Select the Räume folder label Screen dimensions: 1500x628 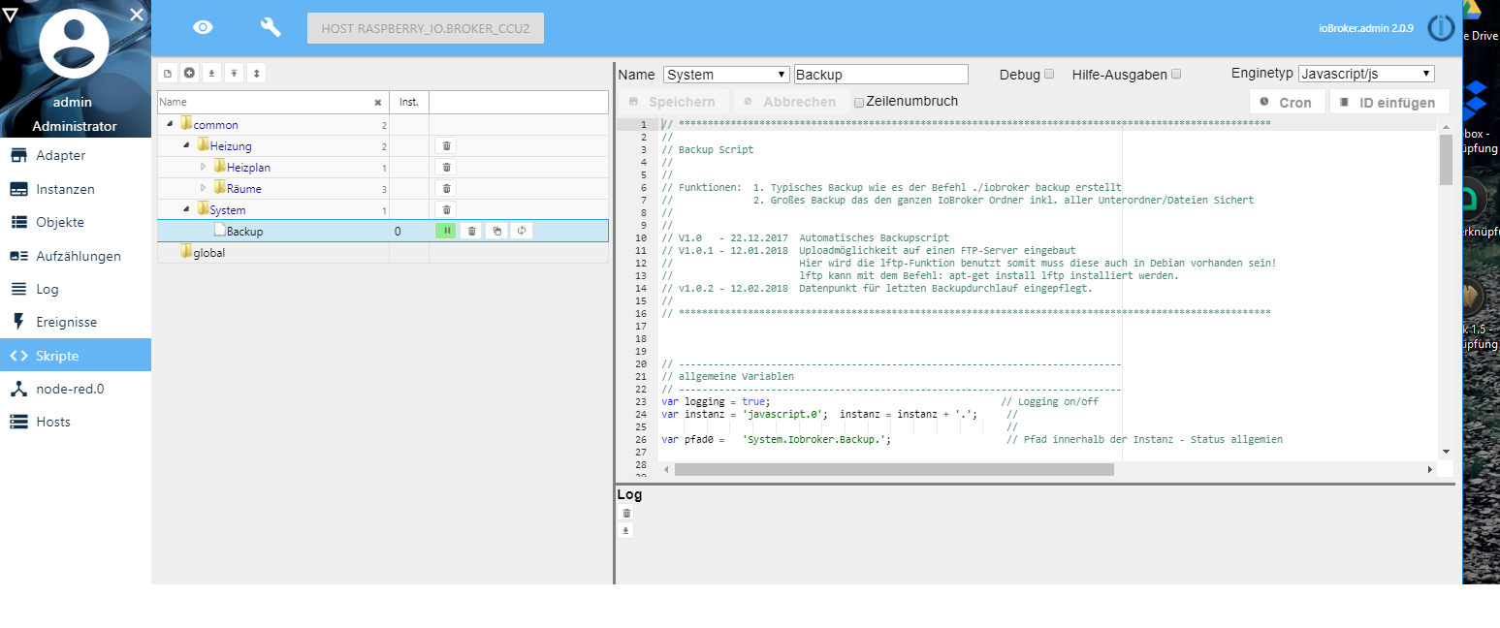tap(244, 189)
